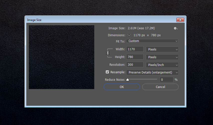Expand the Fit To Custom dropdown
Screen dimensions: 213x125
[152, 41]
